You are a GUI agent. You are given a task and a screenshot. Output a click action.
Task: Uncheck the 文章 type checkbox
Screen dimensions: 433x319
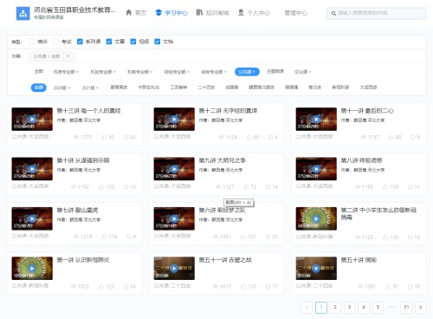109,42
